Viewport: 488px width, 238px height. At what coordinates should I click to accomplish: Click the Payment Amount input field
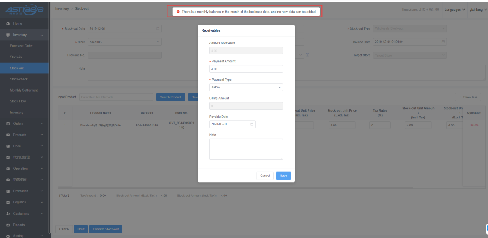[246, 69]
